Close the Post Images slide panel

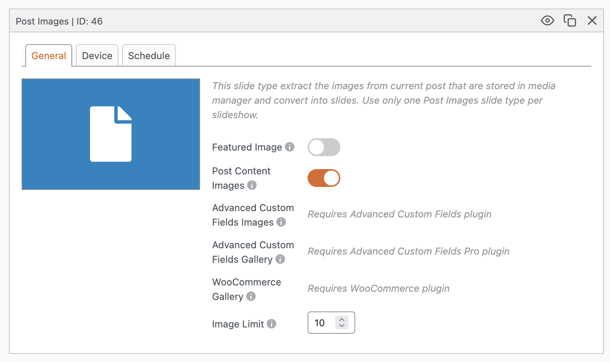(592, 20)
